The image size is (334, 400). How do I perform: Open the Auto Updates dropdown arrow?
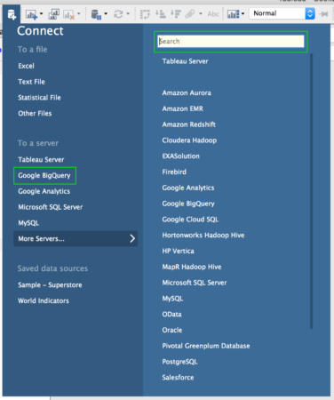point(106,14)
